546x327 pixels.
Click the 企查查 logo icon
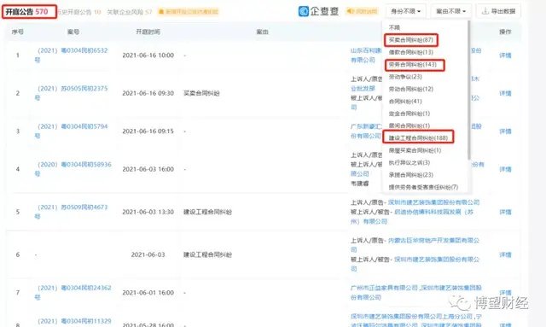[x=304, y=11]
